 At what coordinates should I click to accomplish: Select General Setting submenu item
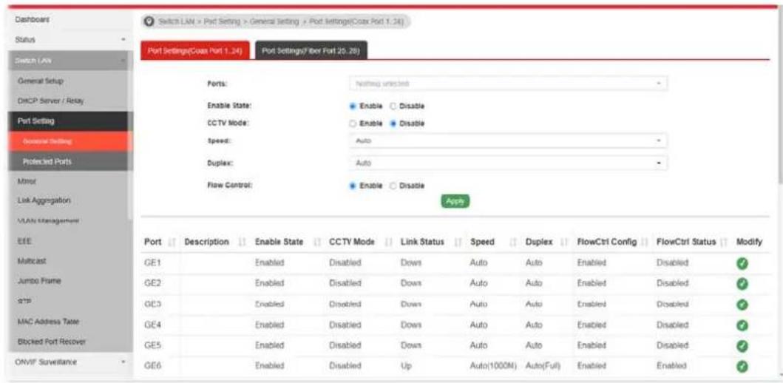pos(72,141)
